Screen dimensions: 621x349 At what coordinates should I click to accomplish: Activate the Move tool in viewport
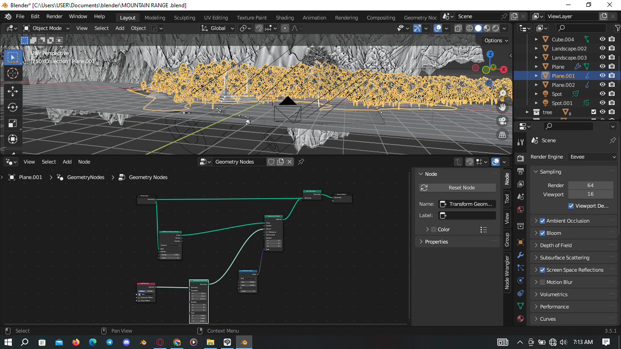pos(13,91)
